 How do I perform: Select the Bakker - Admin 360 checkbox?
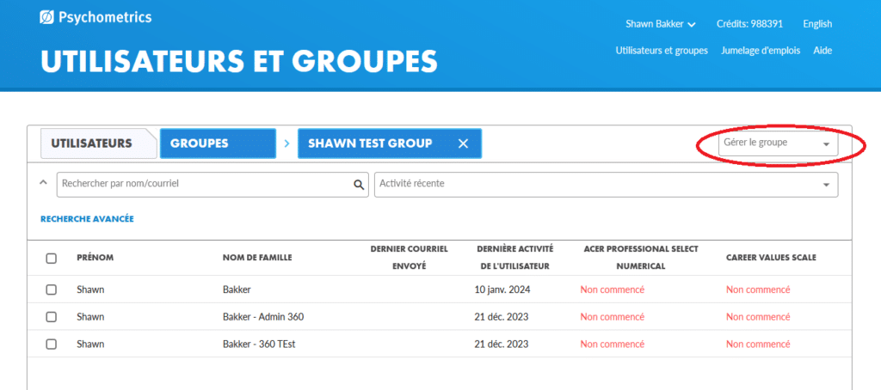click(52, 317)
